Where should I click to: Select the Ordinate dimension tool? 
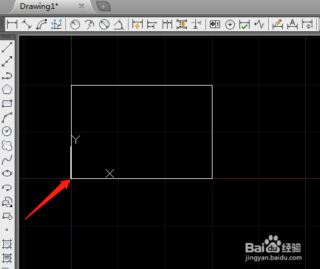click(56, 24)
